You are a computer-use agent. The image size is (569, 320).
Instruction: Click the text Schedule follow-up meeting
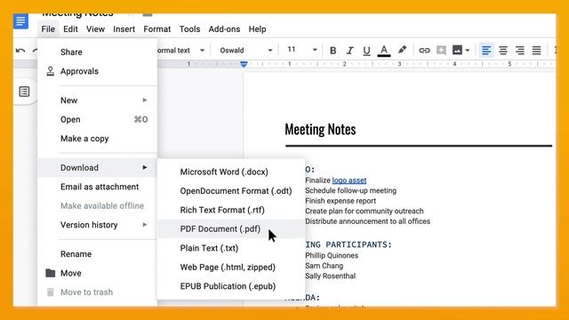[x=350, y=190]
